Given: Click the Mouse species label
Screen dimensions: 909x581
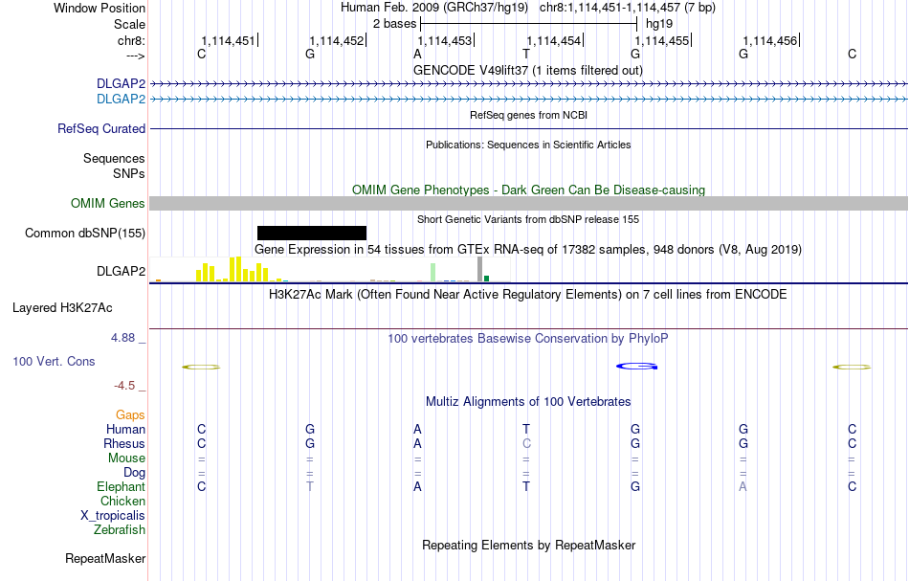Looking at the screenshot, I should tap(126, 458).
